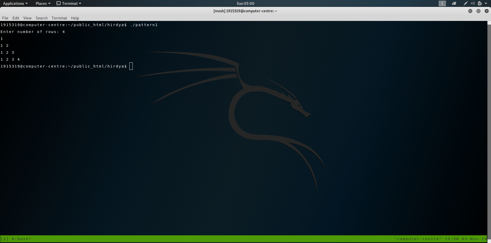
Task: Click the './pattern1' command text
Action: pos(144,25)
